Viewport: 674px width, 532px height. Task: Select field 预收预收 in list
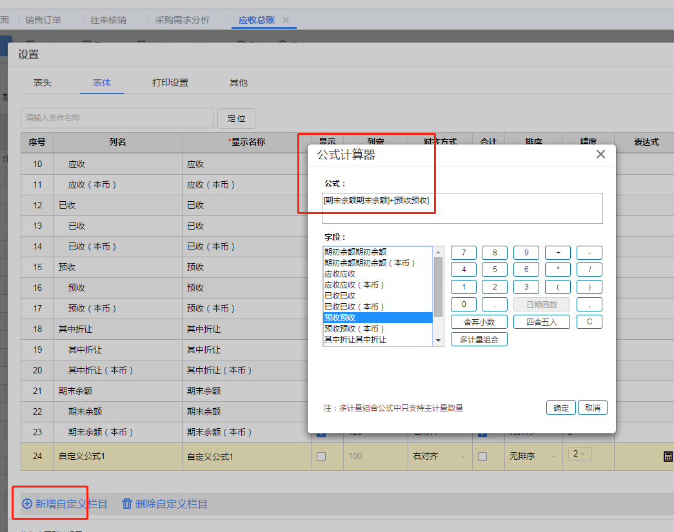[377, 317]
